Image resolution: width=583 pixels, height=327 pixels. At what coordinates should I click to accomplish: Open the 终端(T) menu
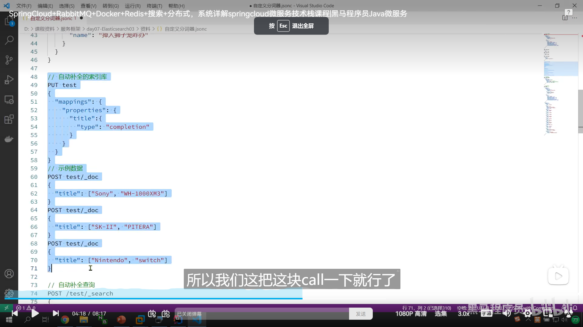point(154,6)
